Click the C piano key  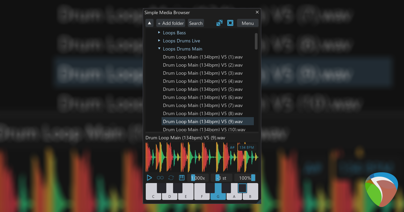click(x=153, y=197)
